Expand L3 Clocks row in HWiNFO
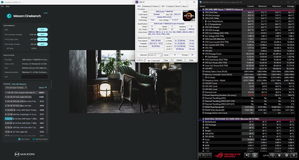The width and height of the screenshot is (299, 160). (x=203, y=78)
